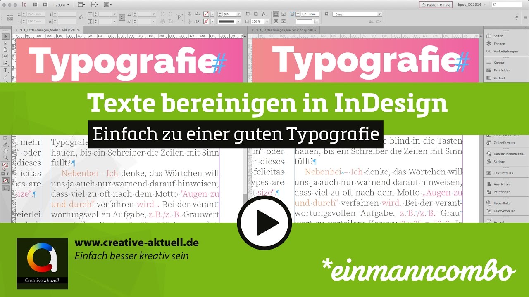Open the stroke weight 0 Pt dropdown
Viewport: 529px width, 297px height.
coord(239,14)
